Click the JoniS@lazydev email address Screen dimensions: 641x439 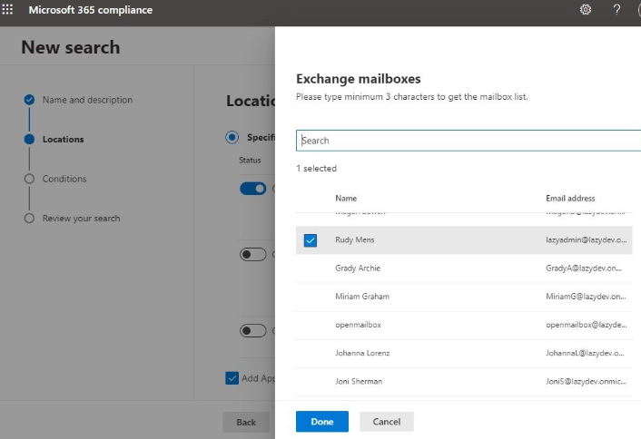pos(586,382)
